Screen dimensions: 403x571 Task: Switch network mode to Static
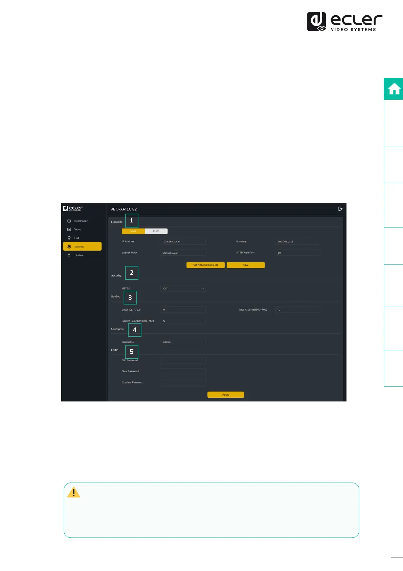[x=133, y=231]
